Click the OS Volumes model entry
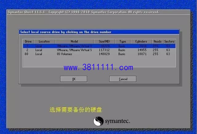 [x=64, y=54]
